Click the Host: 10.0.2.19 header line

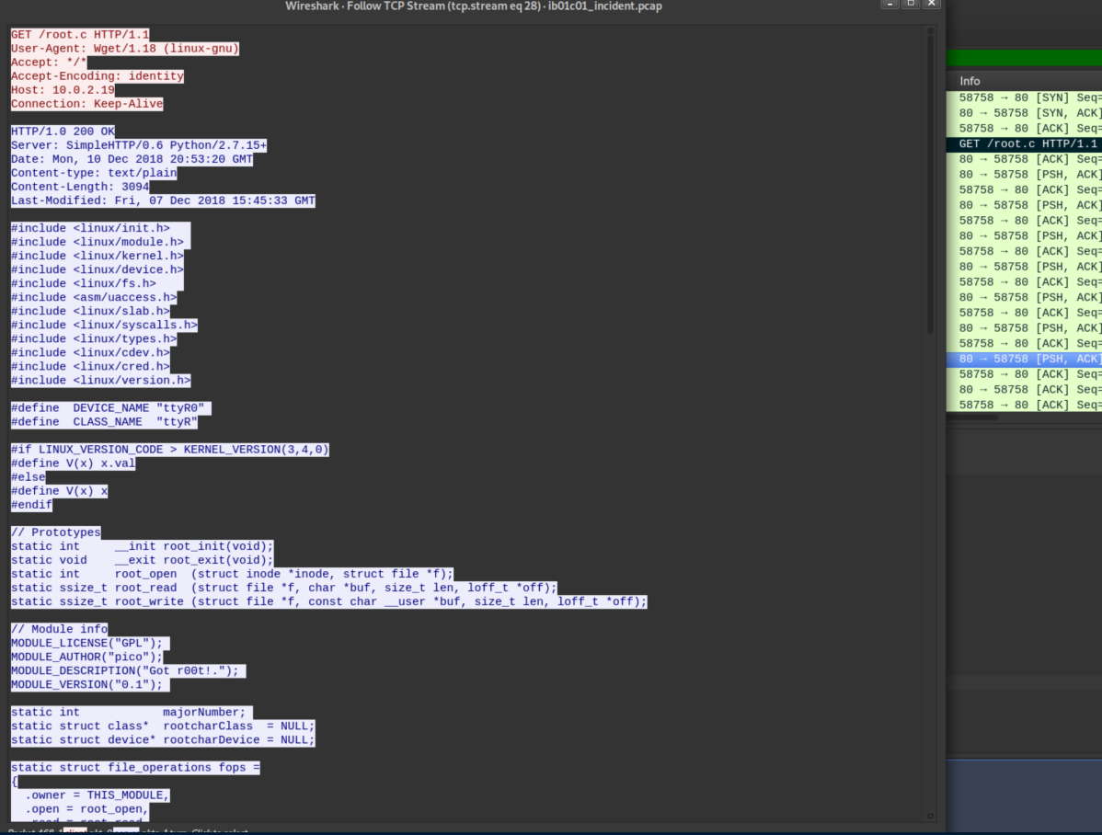[63, 90]
